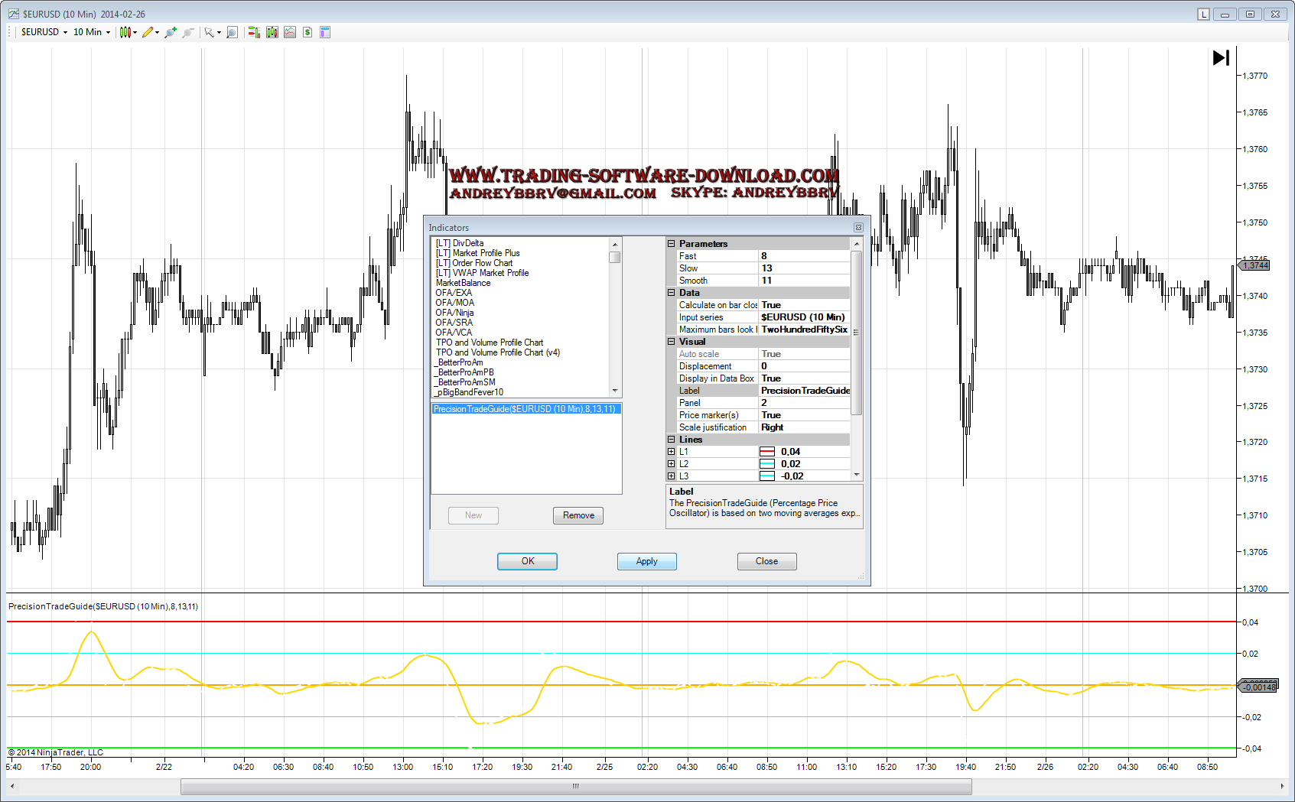Click the zoom in magnifier icon
Viewport: 1295px width, 802px height.
coord(170,32)
